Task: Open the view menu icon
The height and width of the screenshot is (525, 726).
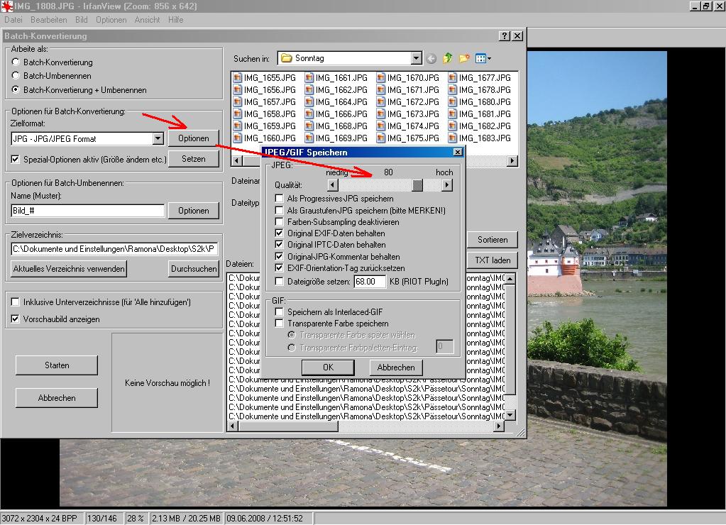Action: [483, 58]
